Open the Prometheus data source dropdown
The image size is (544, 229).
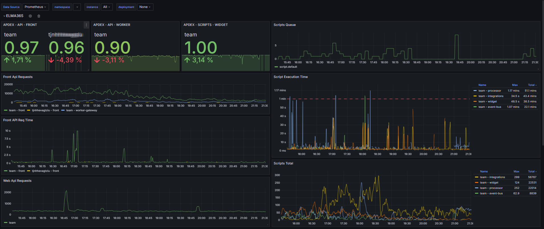(36, 7)
